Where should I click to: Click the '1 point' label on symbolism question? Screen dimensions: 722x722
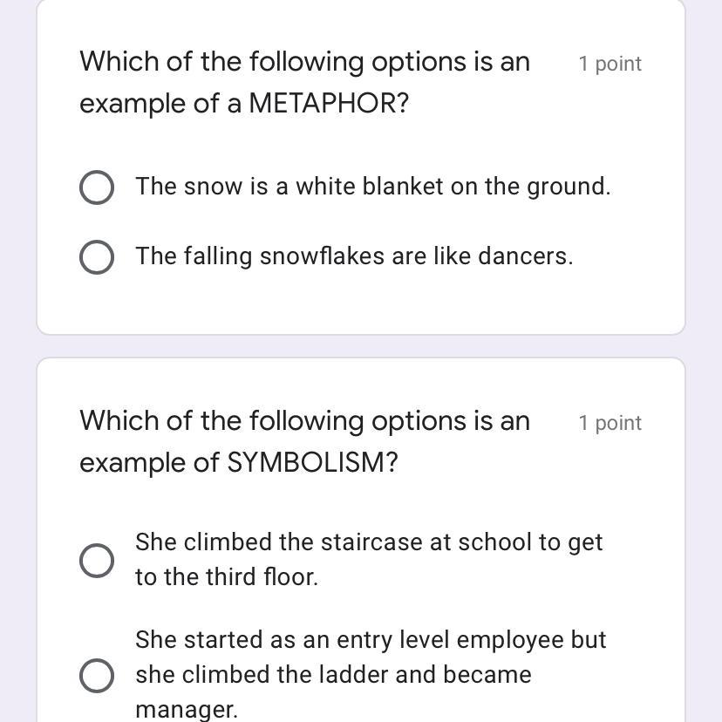(x=610, y=423)
